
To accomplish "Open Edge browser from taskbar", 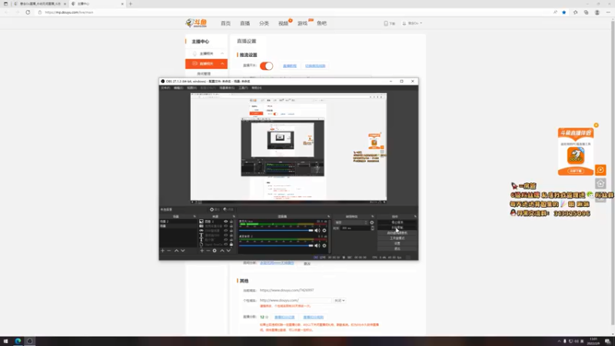I will coord(18,341).
